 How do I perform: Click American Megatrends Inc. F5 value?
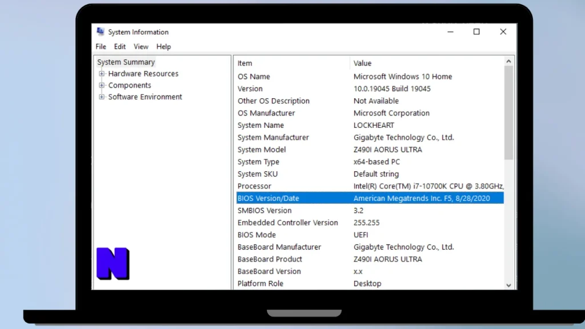pos(422,198)
